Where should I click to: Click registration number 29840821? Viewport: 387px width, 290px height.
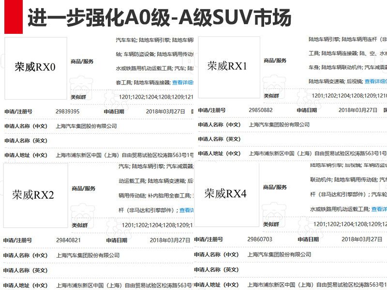tap(68, 240)
